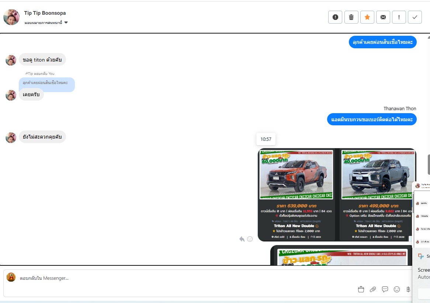Click the sent blue message 'ลูกค้าเคยผ่อนสินเชื่อไหมคะ'

point(382,42)
